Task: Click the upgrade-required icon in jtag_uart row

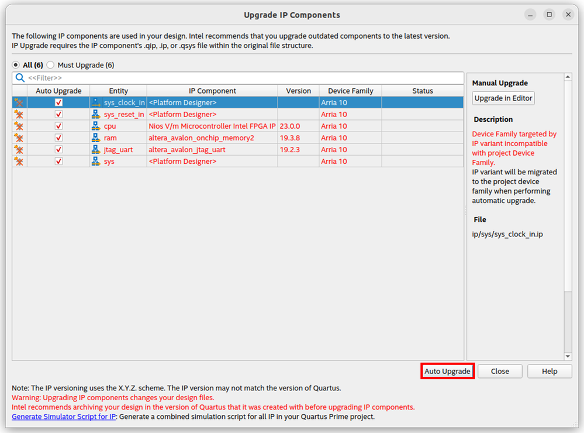Action: click(x=19, y=150)
